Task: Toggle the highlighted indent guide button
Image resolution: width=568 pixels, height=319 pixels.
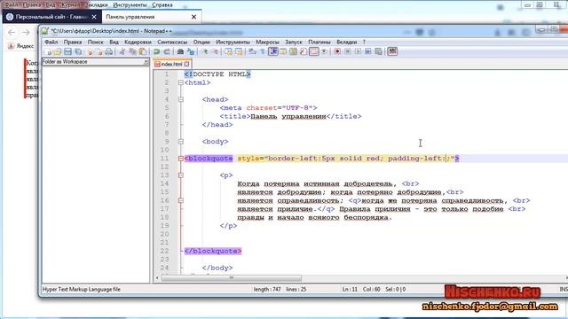Action: click(273, 51)
